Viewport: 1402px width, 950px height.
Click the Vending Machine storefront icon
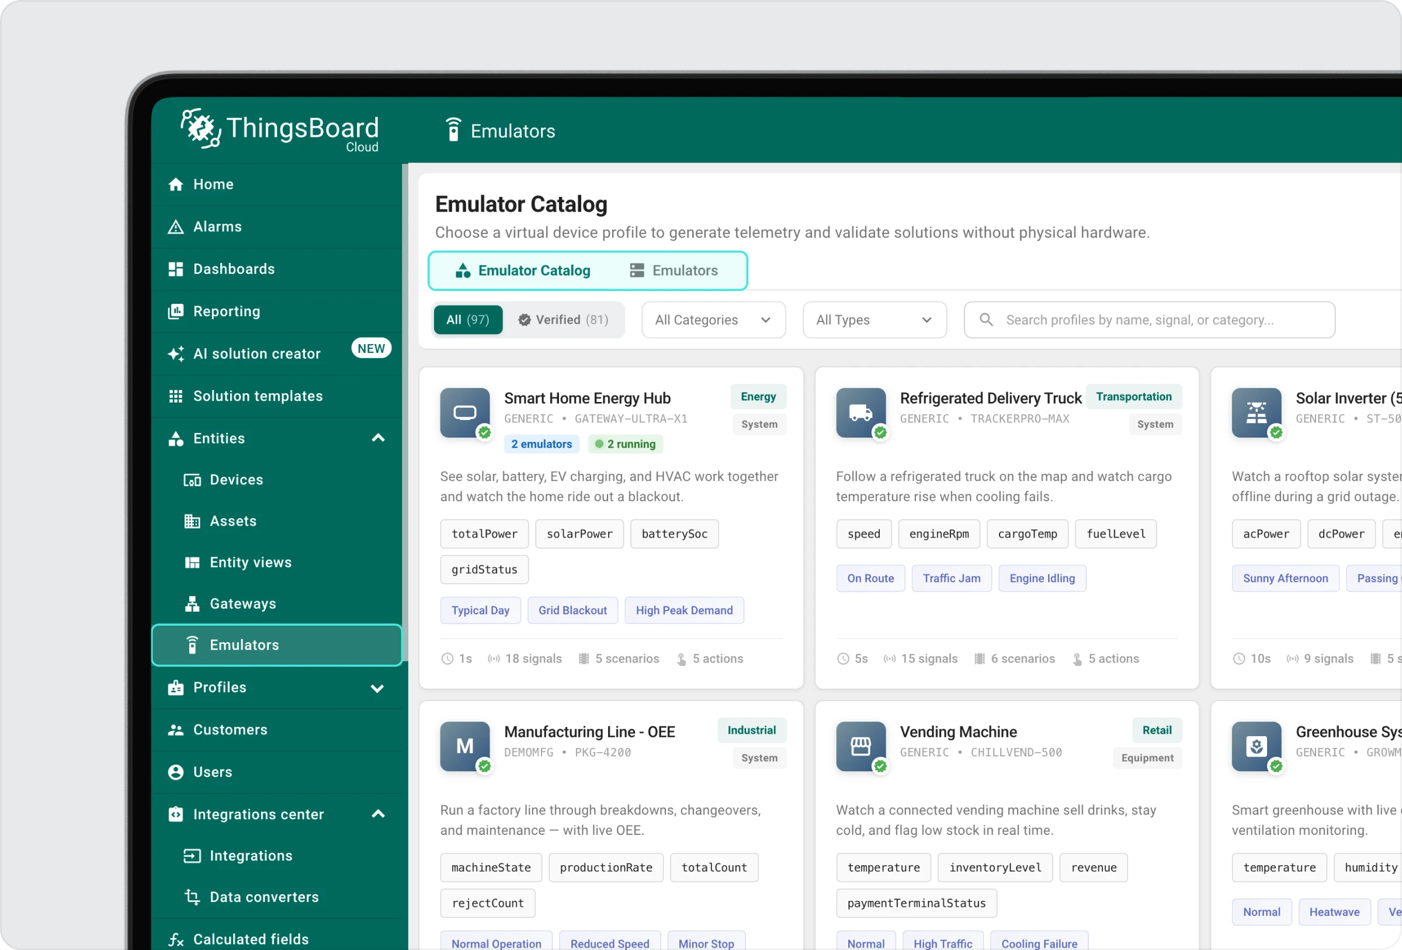[x=860, y=746]
